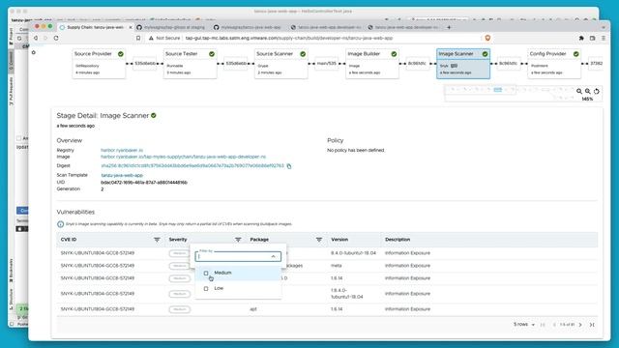Click the 8.4.0-1ubuntu1~18.04 version in the first row
The height and width of the screenshot is (348, 619).
353,253
